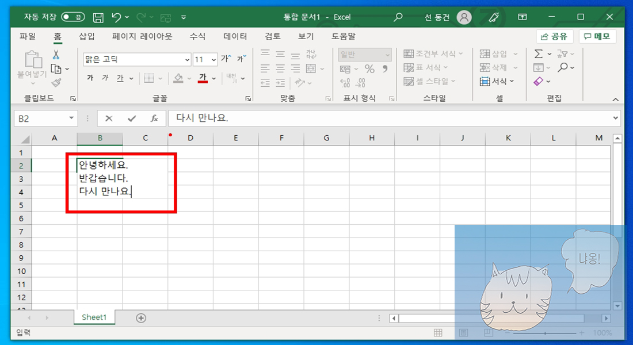Click the Clear eraser icon

[x=539, y=82]
